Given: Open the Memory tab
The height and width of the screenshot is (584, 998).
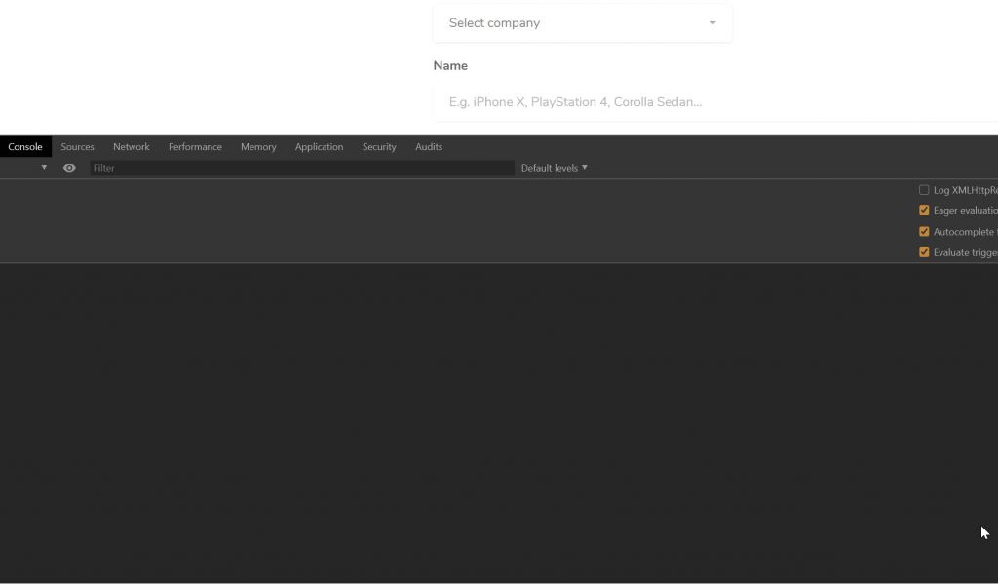Looking at the screenshot, I should click(257, 146).
